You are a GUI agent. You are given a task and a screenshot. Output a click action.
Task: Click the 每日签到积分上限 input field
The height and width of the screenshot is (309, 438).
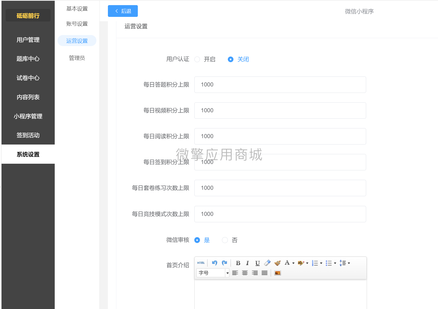tap(280, 162)
